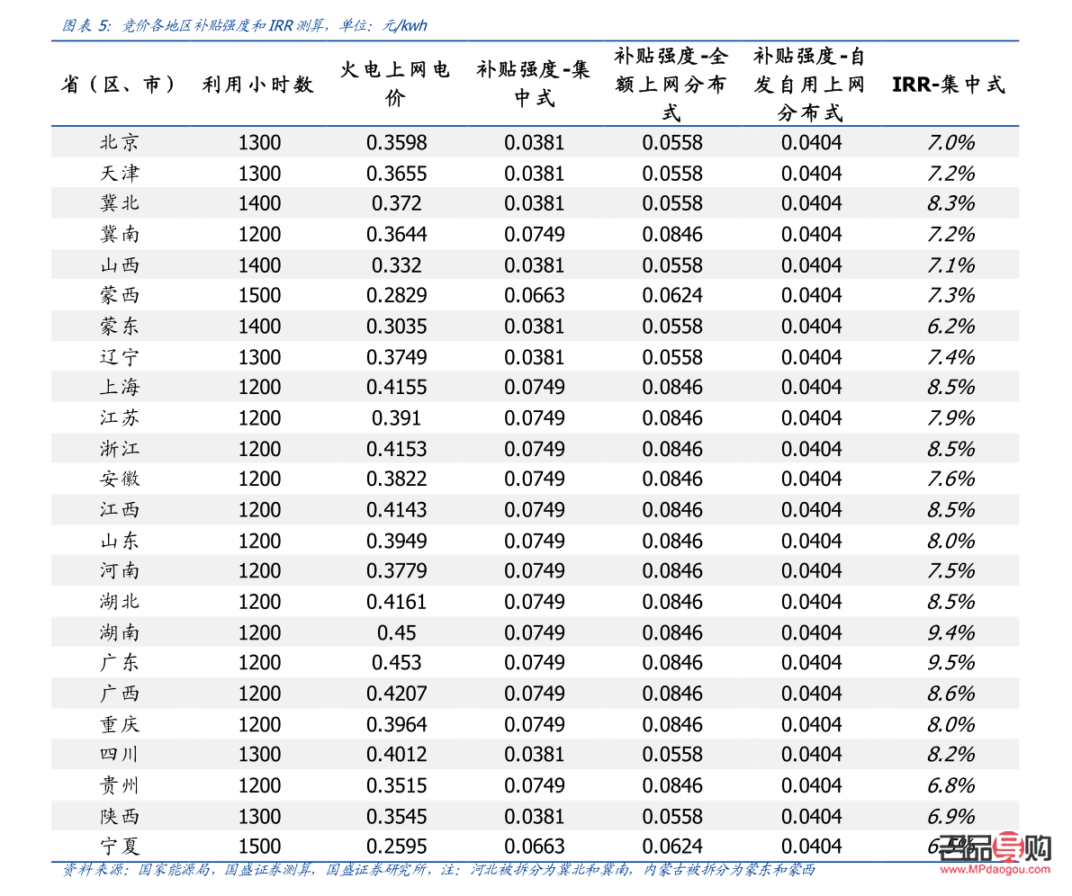
Task: Click IRR value 7.9% in 江苏 row
Action: click(x=950, y=417)
